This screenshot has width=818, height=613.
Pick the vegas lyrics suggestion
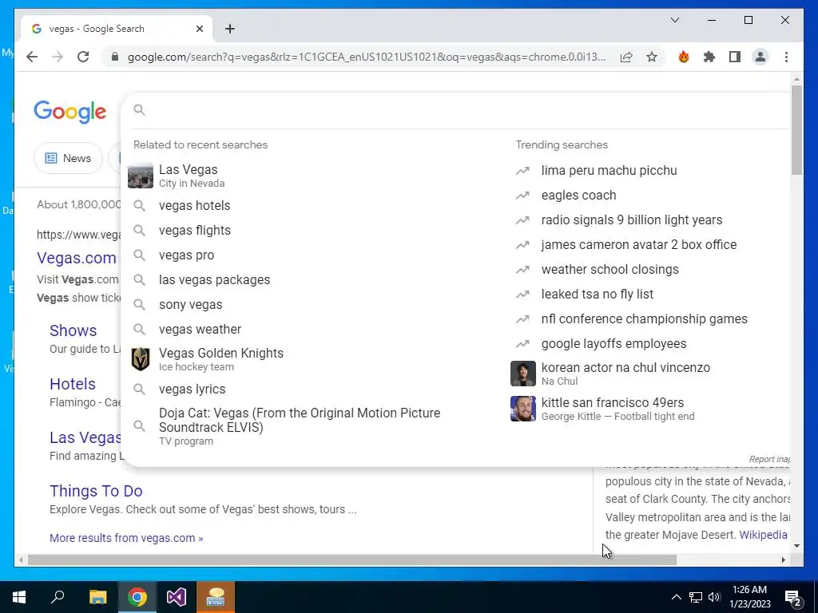pyautogui.click(x=312, y=389)
